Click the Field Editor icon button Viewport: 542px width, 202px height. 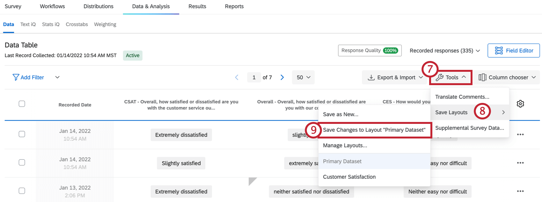click(x=499, y=50)
